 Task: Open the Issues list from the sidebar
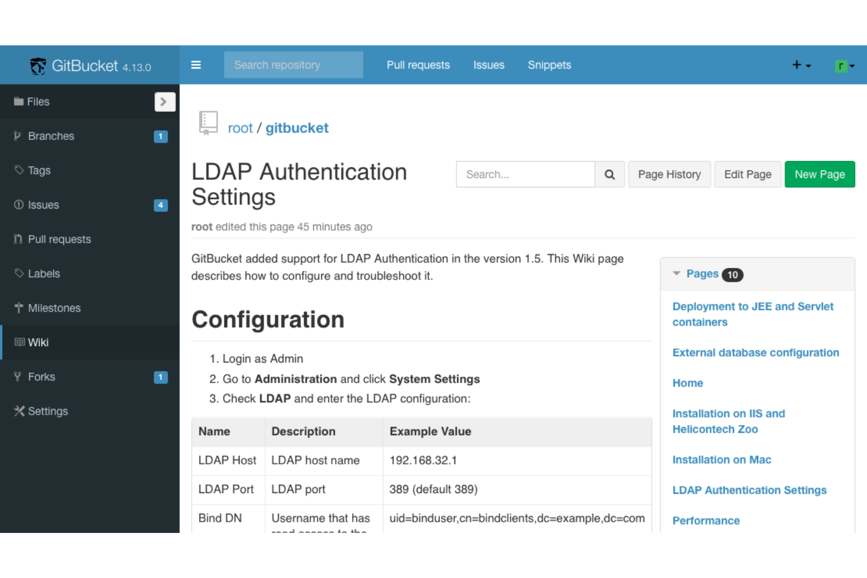(43, 205)
